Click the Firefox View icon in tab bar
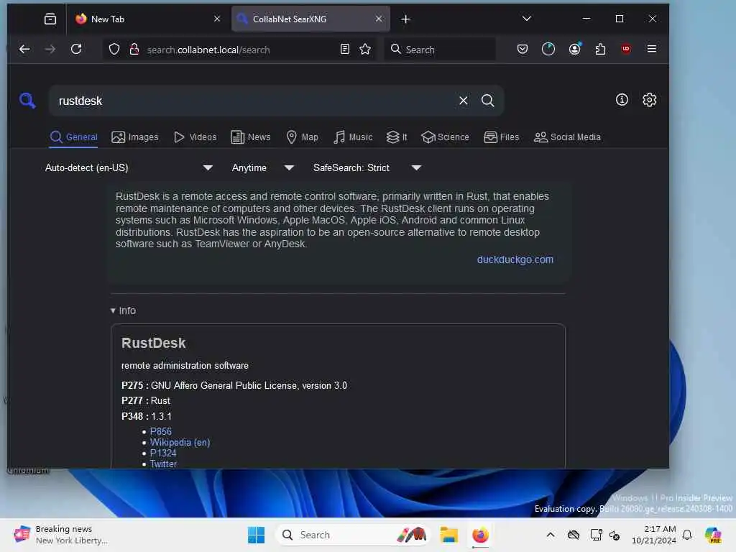The image size is (736, 552). pyautogui.click(x=50, y=19)
